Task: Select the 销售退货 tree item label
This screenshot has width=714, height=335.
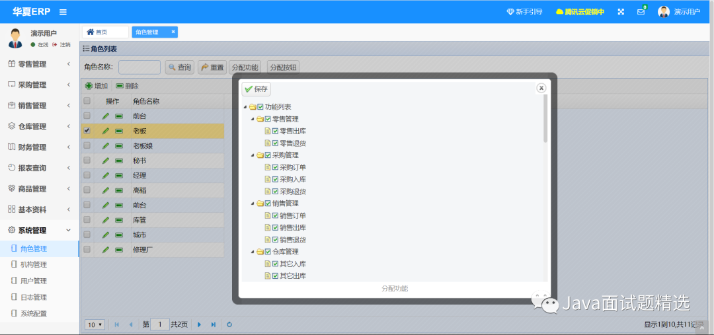Action: (x=293, y=240)
